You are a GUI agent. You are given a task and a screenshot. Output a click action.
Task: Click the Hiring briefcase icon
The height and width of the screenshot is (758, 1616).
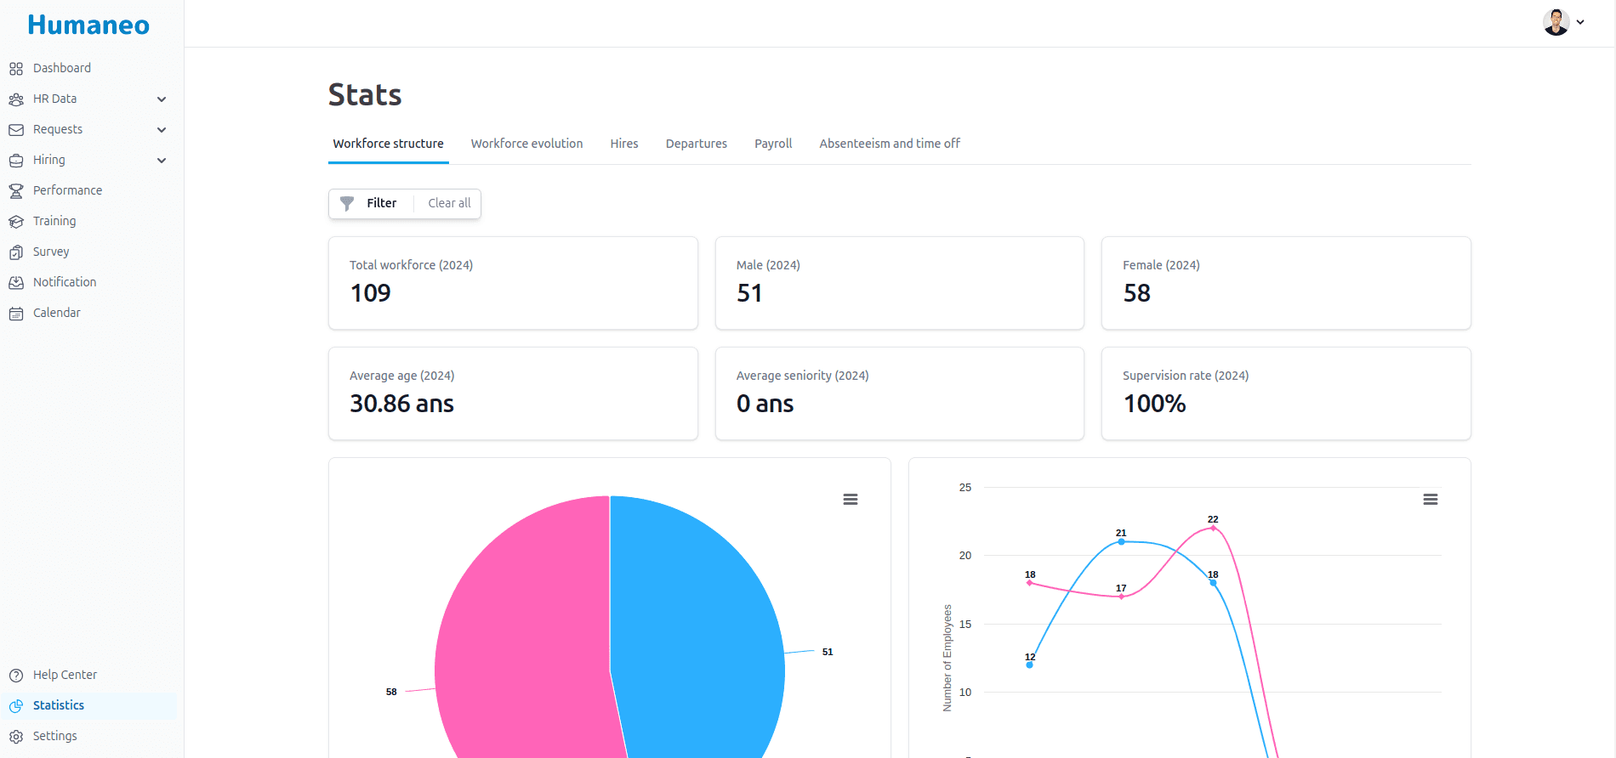click(16, 161)
